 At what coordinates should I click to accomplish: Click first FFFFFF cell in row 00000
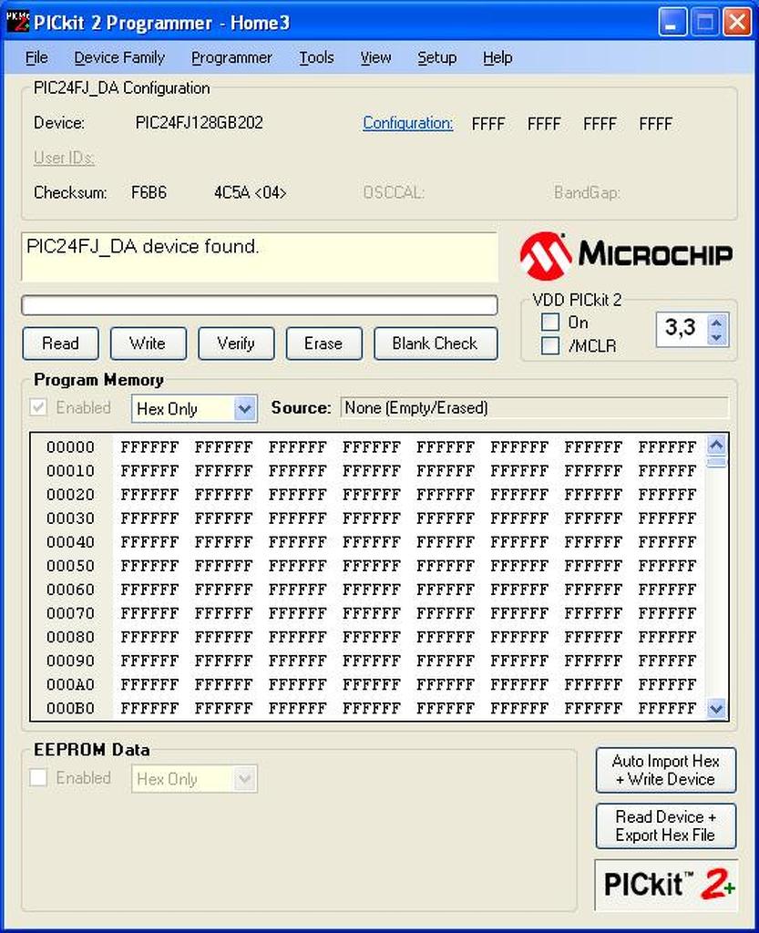click(x=149, y=446)
